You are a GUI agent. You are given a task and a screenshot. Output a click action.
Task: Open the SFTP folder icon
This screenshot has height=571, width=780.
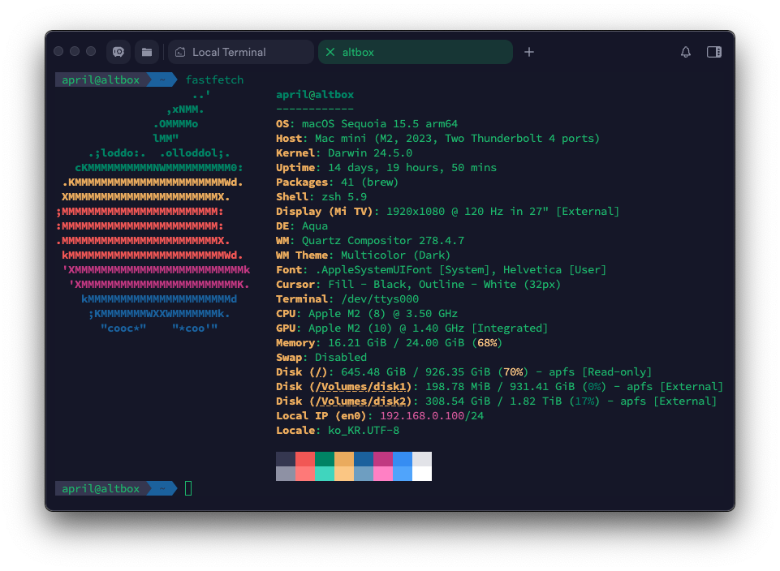pyautogui.click(x=147, y=52)
